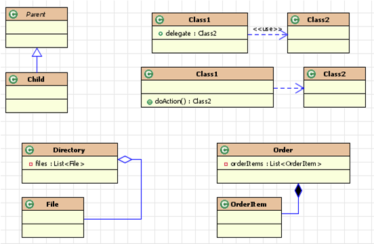This screenshot has height=244, width=374.
Task: Select the OrderItem class title
Action: pyautogui.click(x=249, y=205)
